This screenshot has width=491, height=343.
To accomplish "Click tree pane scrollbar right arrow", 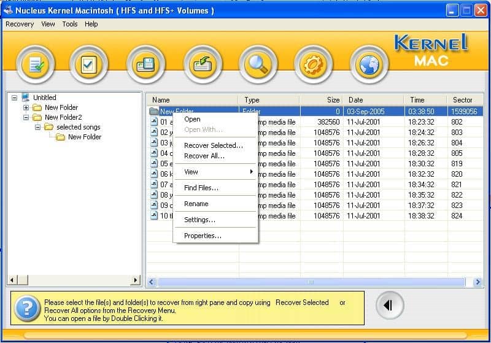I will [135, 280].
